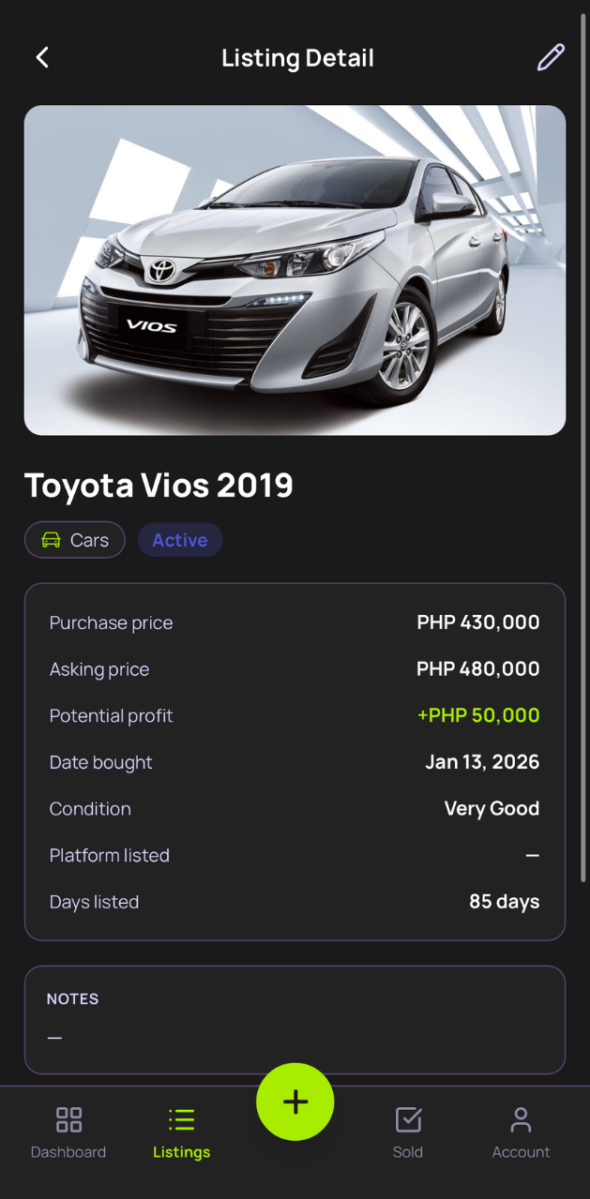The image size is (590, 1199).
Task: Open the Toyota Vios car photo
Action: [295, 270]
